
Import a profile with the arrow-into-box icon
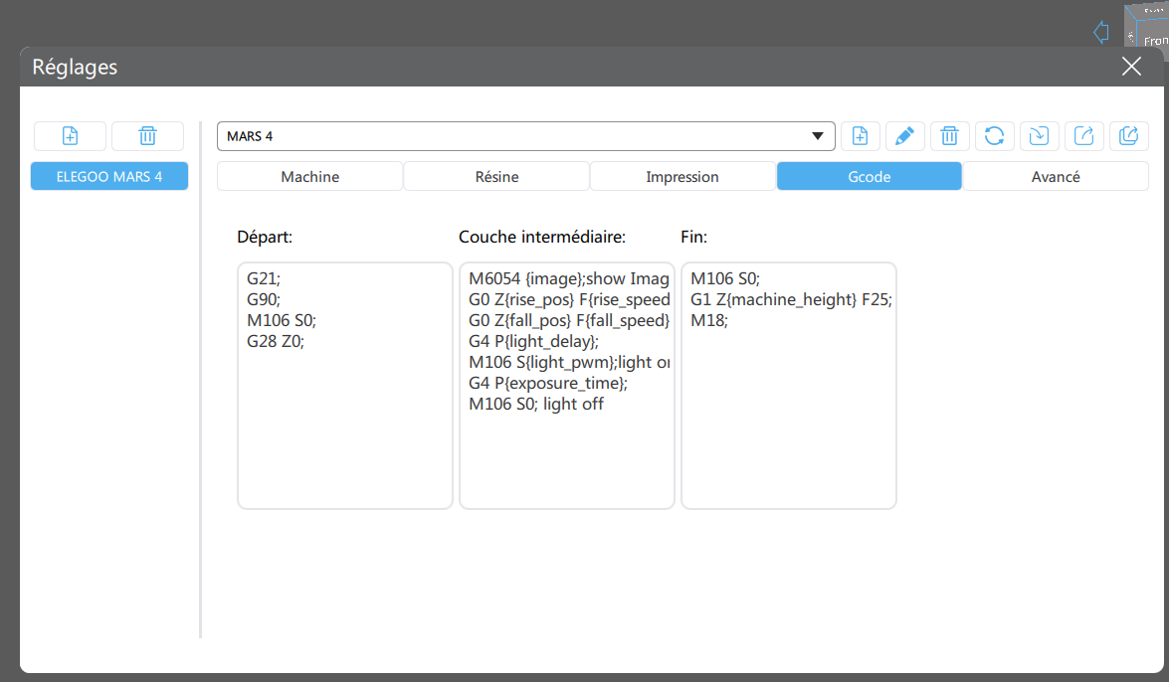click(x=1039, y=135)
